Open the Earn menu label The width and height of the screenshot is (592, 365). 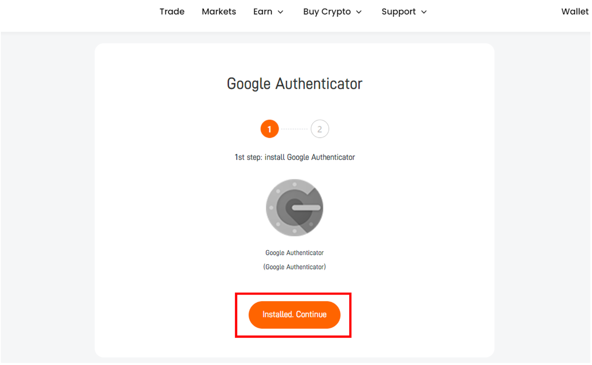(x=263, y=12)
